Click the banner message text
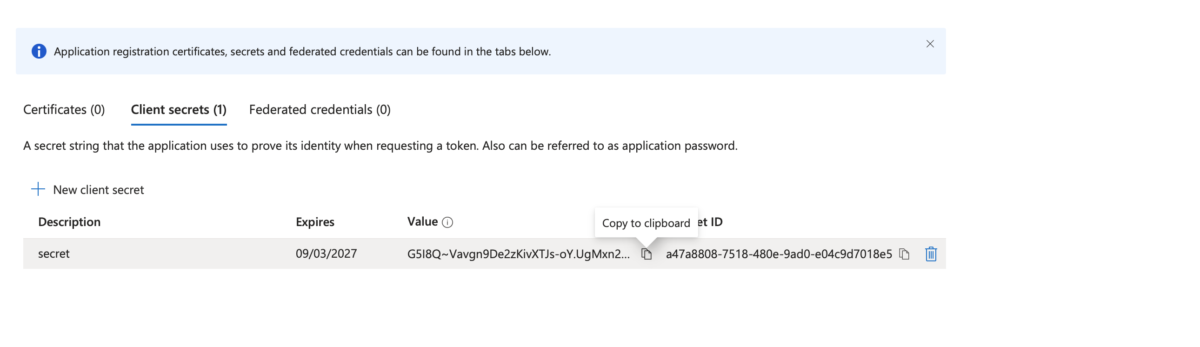Image resolution: width=1200 pixels, height=347 pixels. [302, 51]
